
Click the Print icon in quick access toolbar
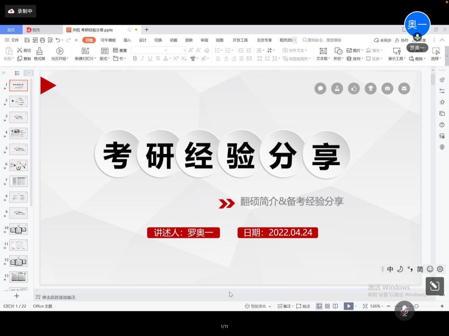point(42,40)
